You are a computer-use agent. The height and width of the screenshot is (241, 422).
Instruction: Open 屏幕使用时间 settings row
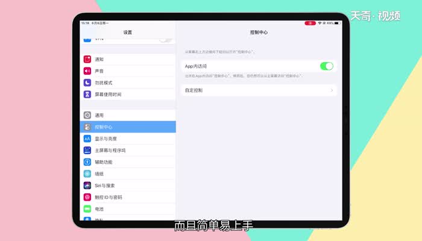(128, 95)
